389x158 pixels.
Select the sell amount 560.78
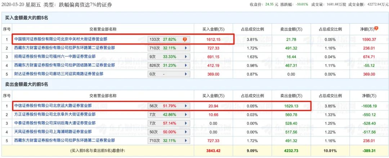[291, 115]
